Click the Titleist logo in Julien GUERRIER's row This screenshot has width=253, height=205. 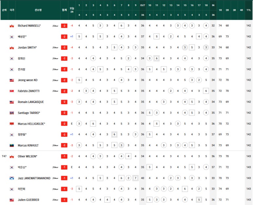(55, 200)
